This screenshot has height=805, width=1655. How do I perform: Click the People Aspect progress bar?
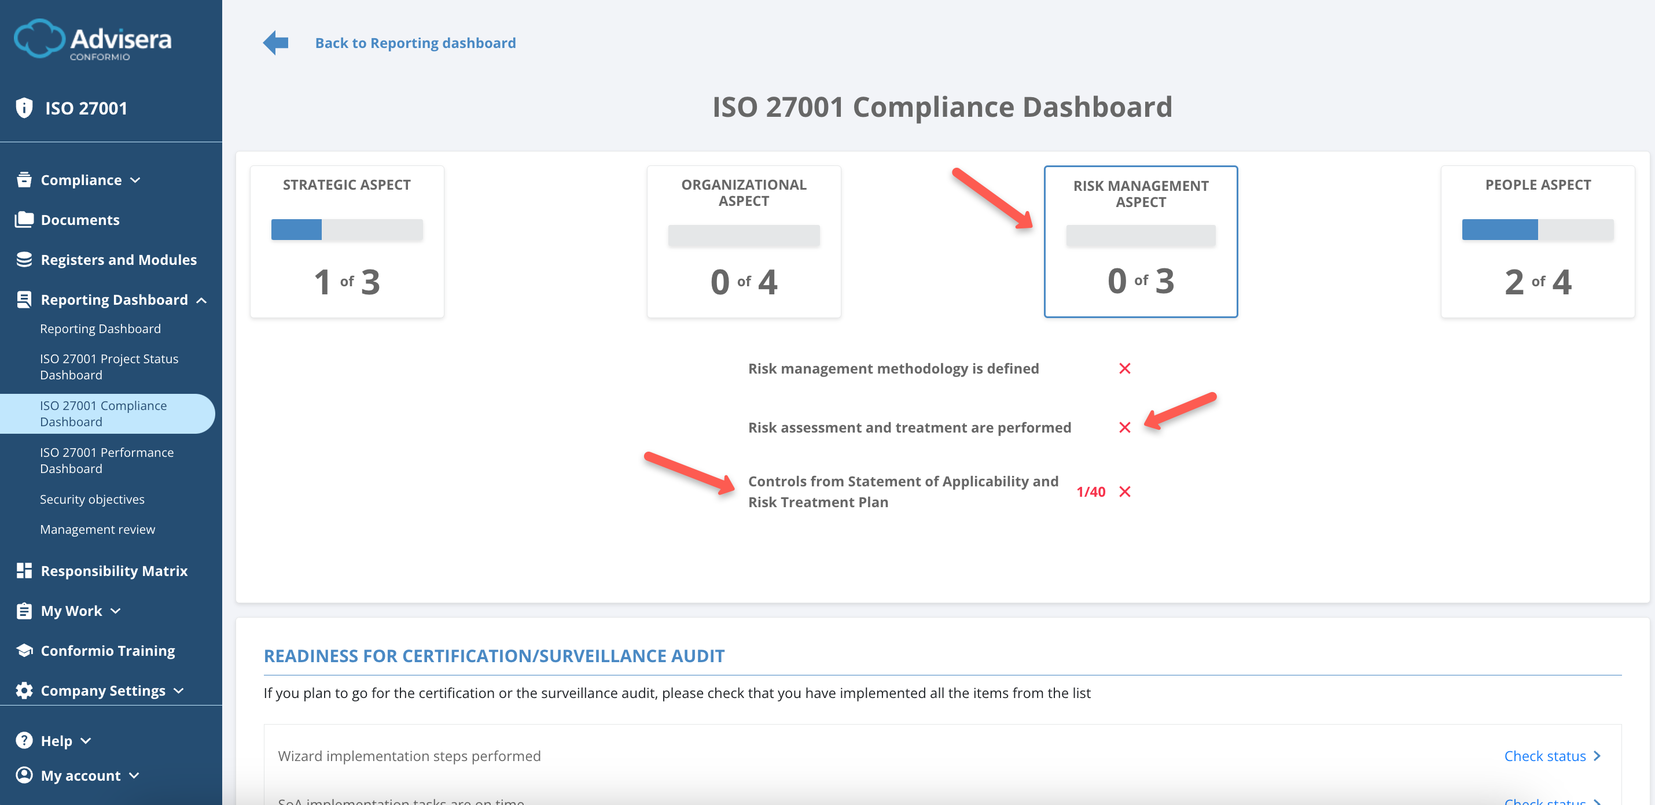[1538, 230]
